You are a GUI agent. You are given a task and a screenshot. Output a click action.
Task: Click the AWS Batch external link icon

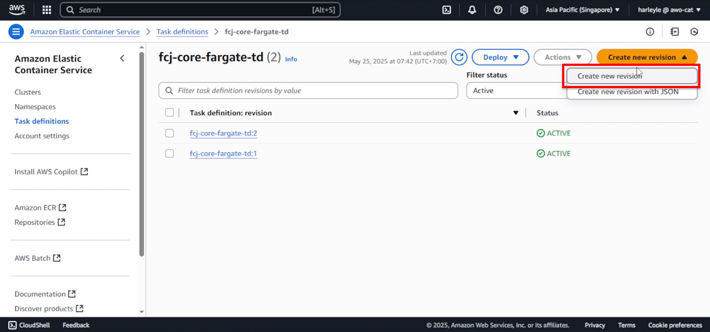(x=57, y=258)
